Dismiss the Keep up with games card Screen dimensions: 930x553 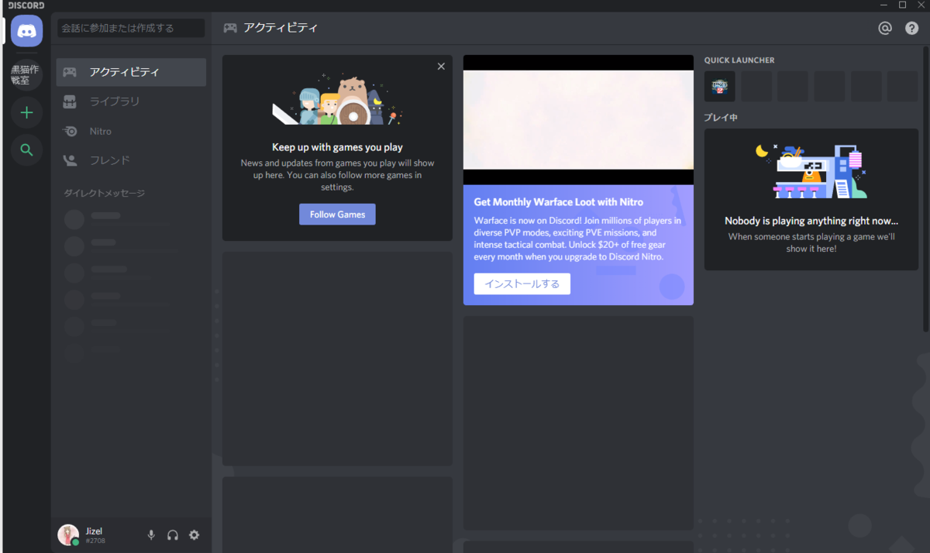pyautogui.click(x=441, y=67)
